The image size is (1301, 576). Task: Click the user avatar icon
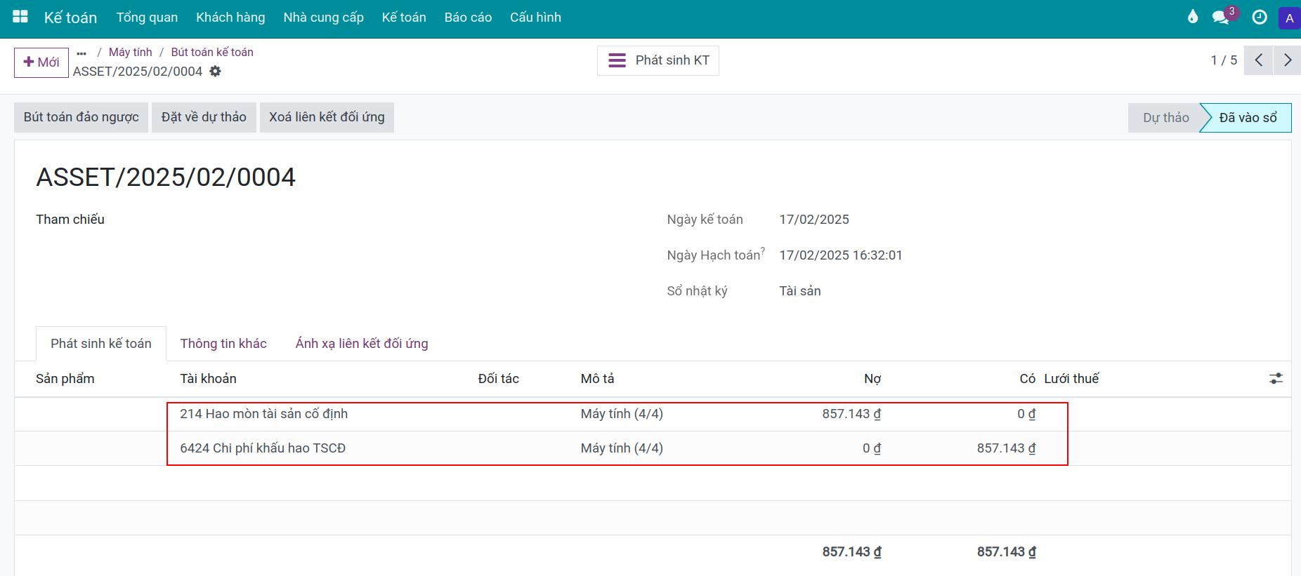[1289, 18]
